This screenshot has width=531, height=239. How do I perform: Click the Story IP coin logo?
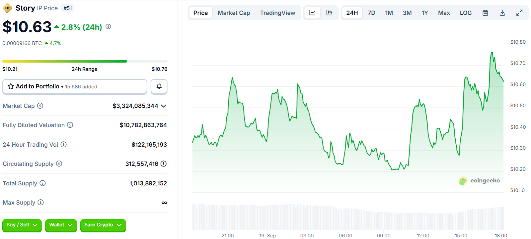point(7,8)
